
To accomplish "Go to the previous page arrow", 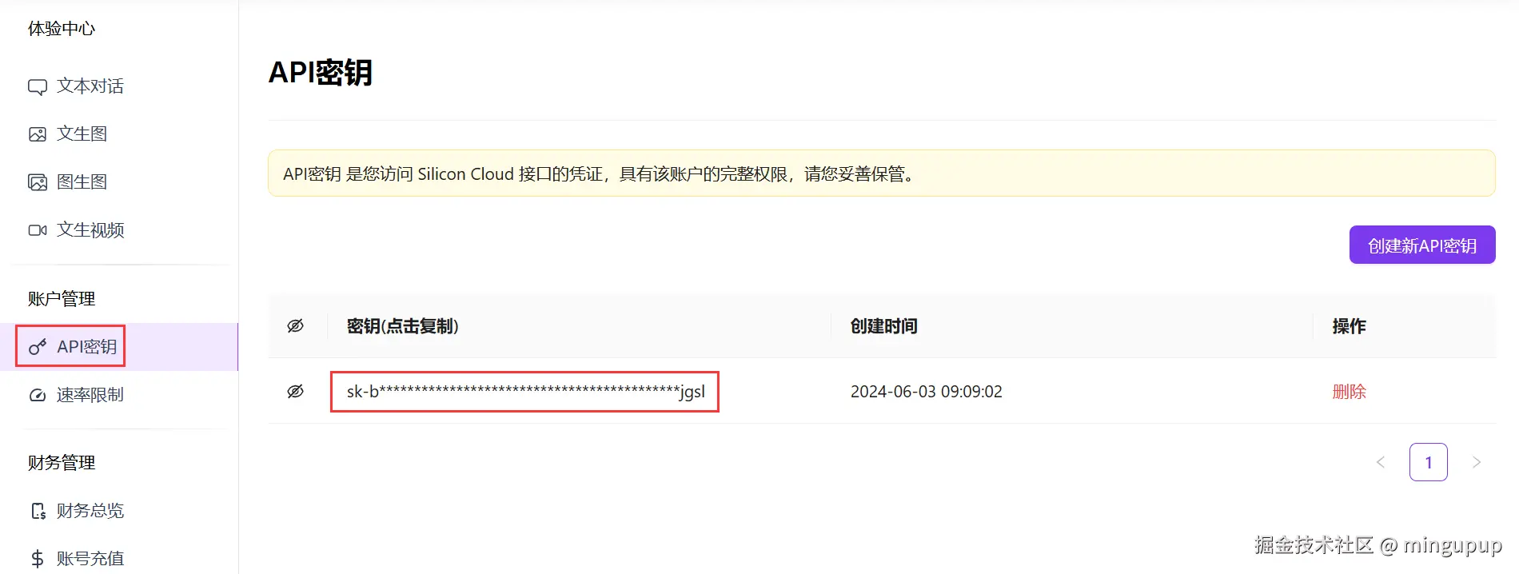I will click(x=1381, y=462).
